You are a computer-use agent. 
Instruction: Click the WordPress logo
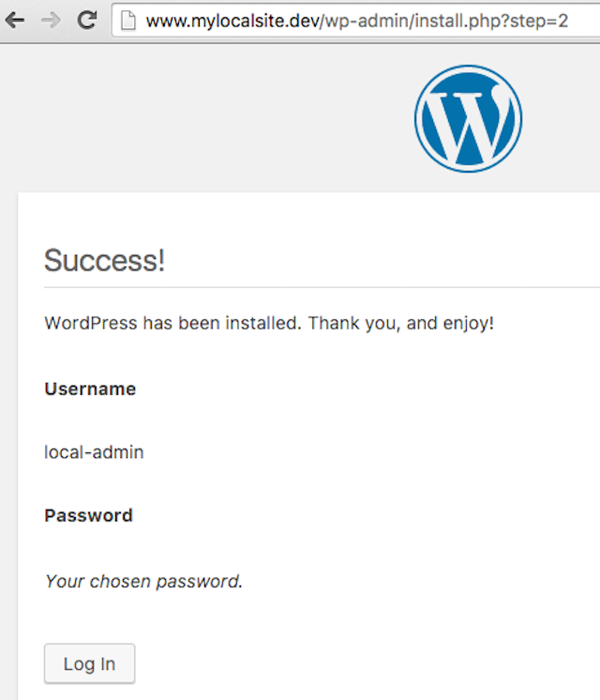pos(468,119)
